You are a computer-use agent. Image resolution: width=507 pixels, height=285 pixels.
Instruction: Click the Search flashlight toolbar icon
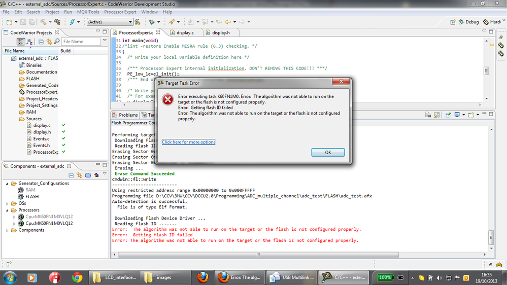172,22
